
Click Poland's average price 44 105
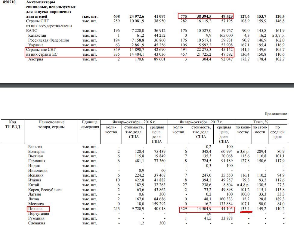[227, 209]
